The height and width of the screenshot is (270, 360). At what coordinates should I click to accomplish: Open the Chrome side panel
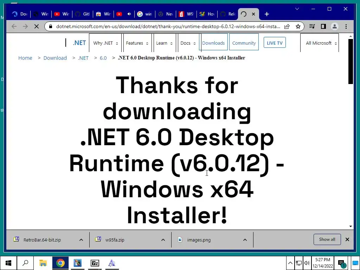click(x=323, y=26)
